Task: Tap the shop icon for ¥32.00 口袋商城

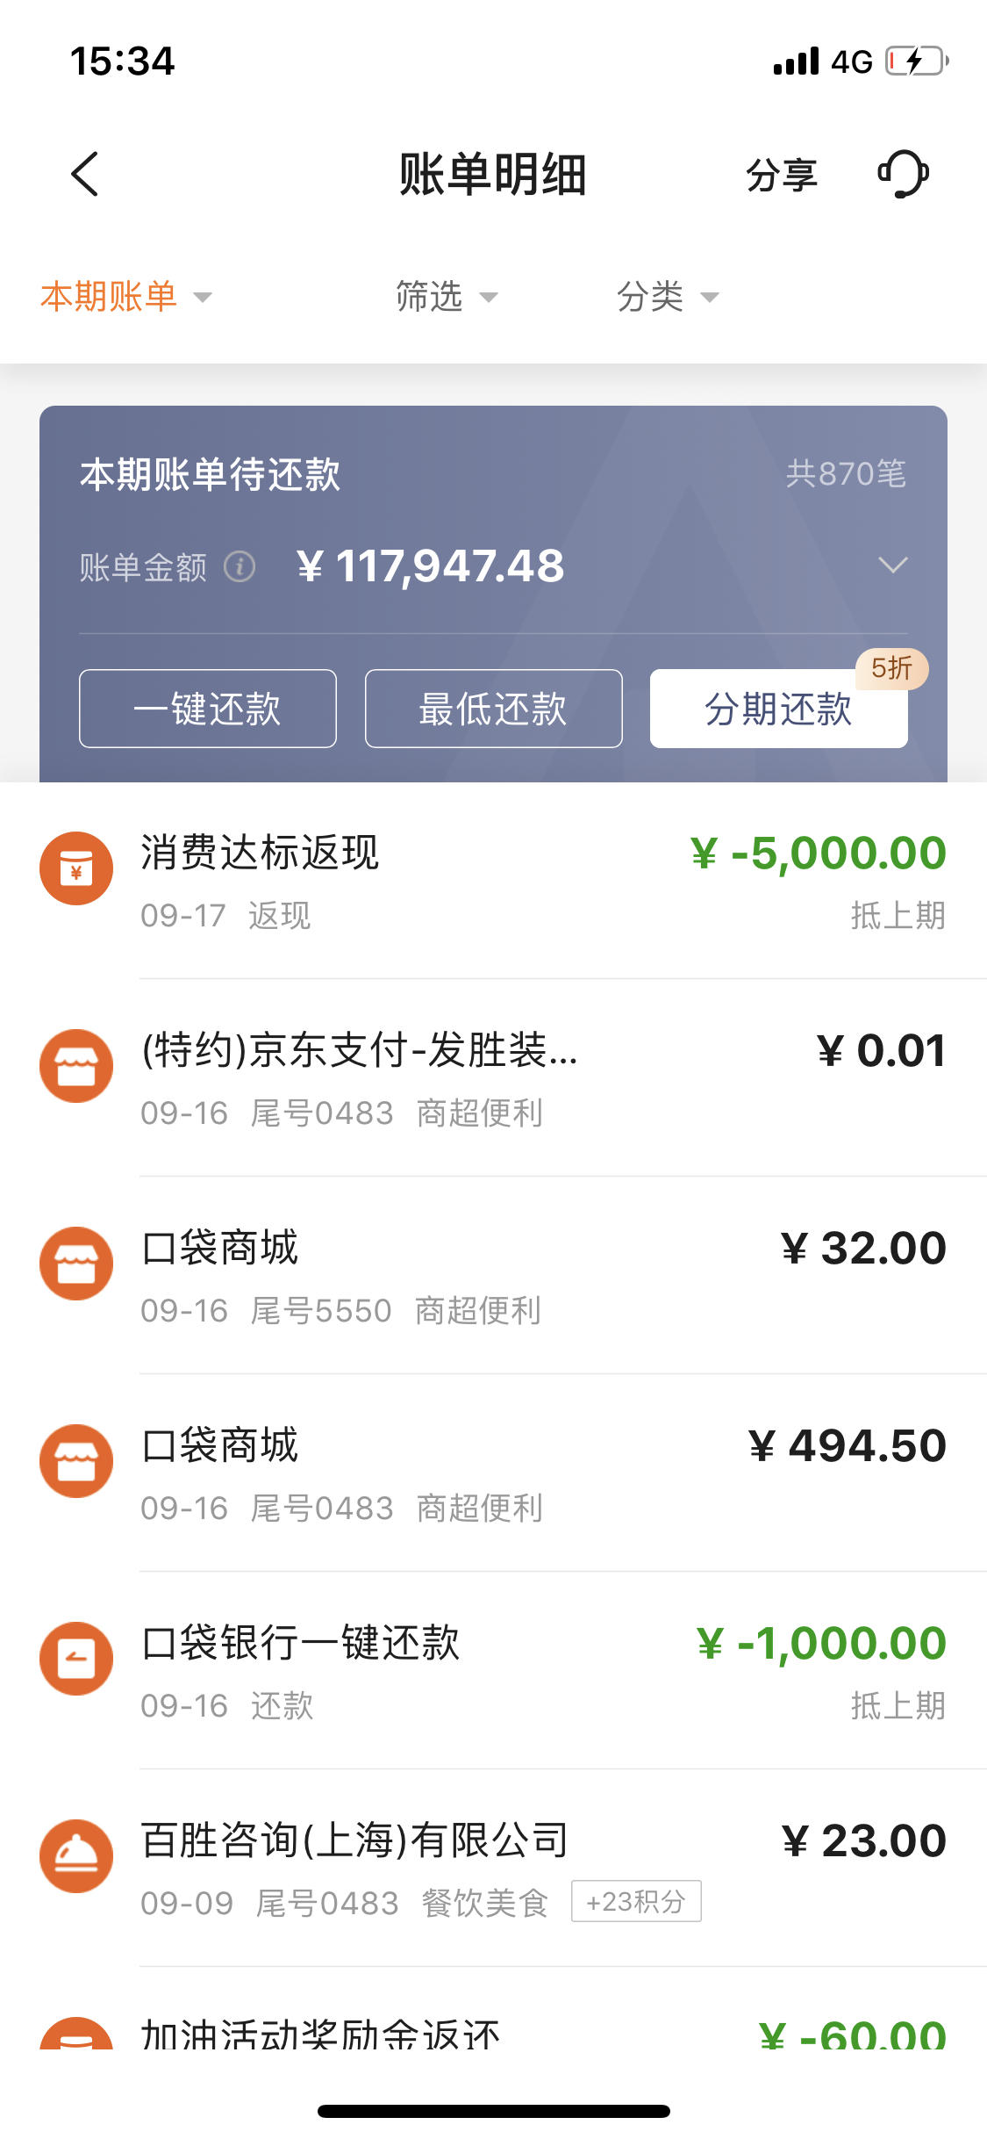Action: click(76, 1264)
